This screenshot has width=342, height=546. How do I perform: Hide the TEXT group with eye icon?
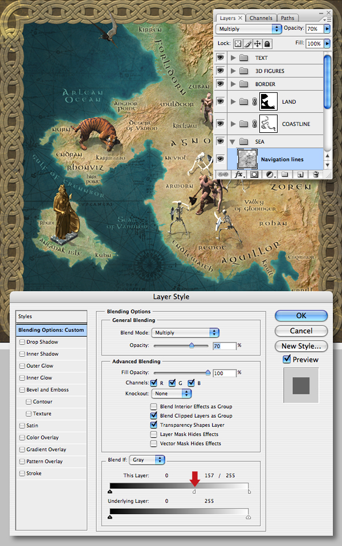(x=220, y=58)
